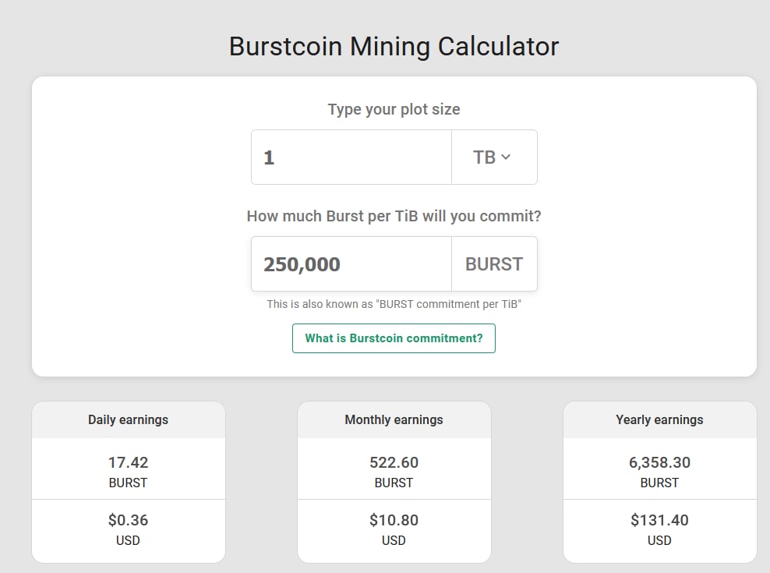
Task: Click the 17.42 BURST daily value
Action: point(128,472)
